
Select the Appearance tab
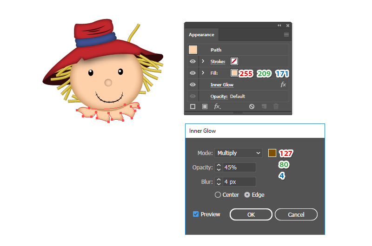[201, 35]
